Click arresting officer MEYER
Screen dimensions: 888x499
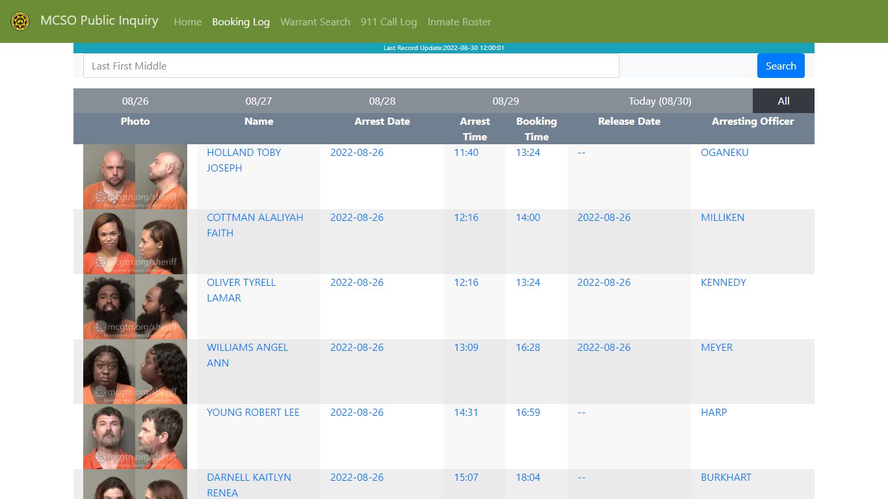(x=716, y=347)
